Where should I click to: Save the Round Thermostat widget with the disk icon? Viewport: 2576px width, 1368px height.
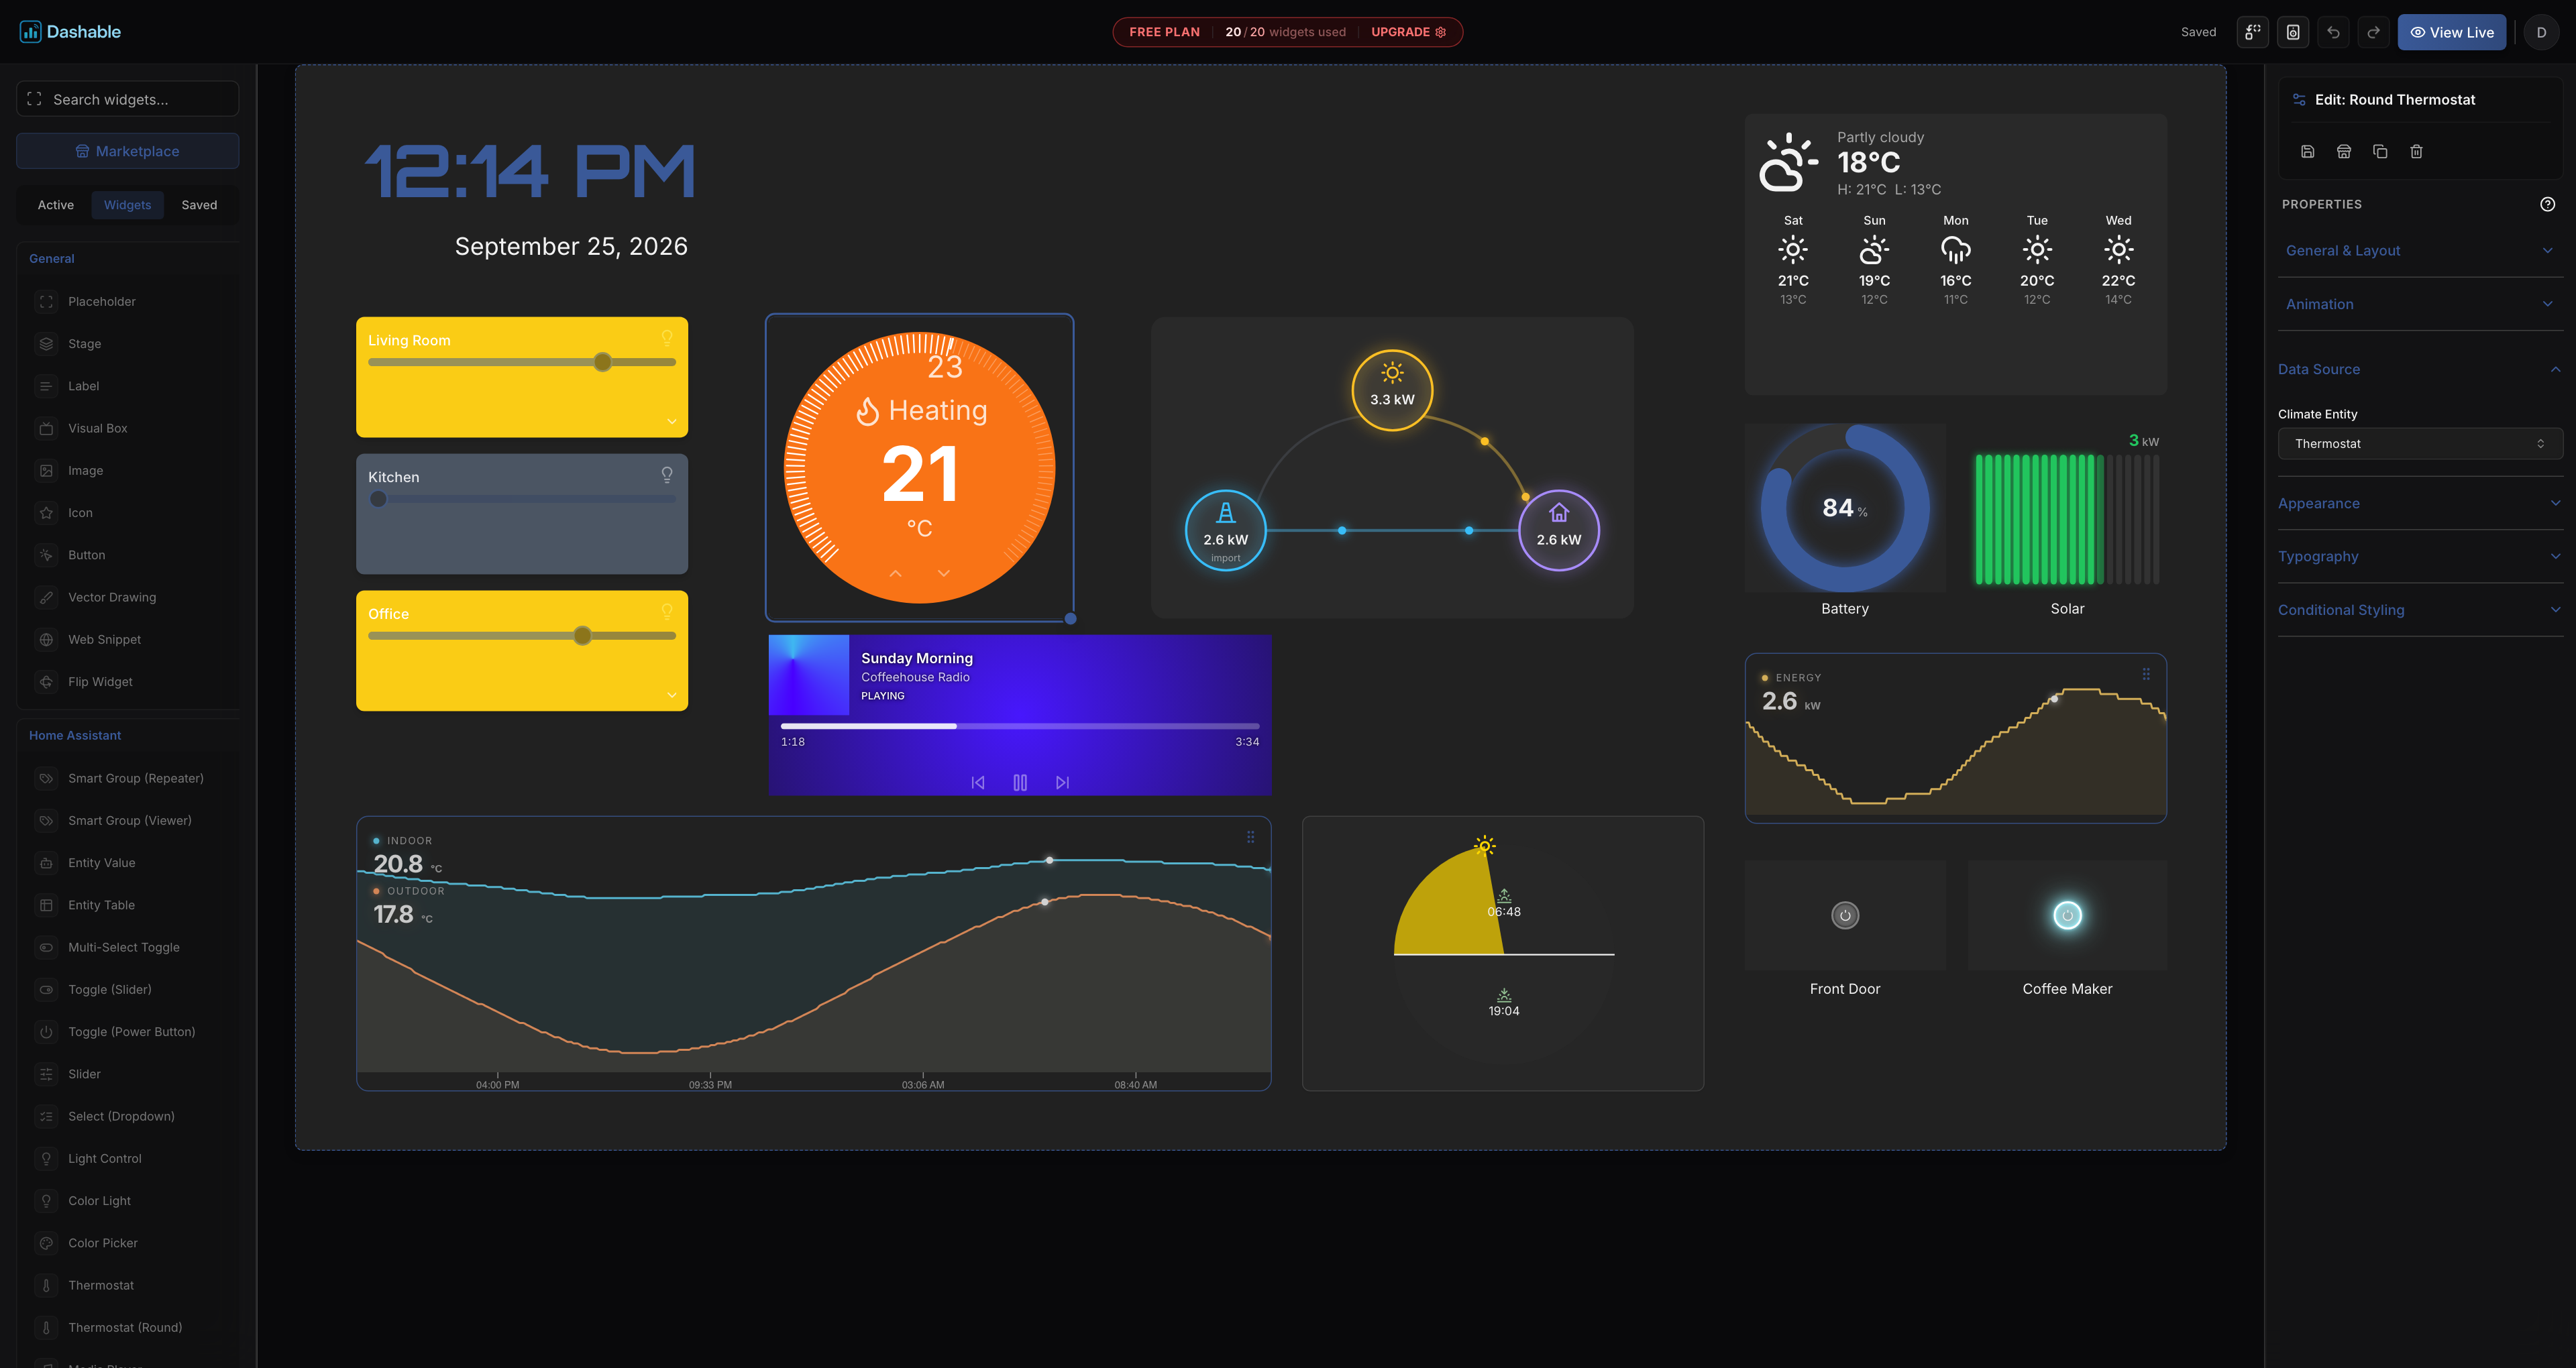(x=2308, y=152)
